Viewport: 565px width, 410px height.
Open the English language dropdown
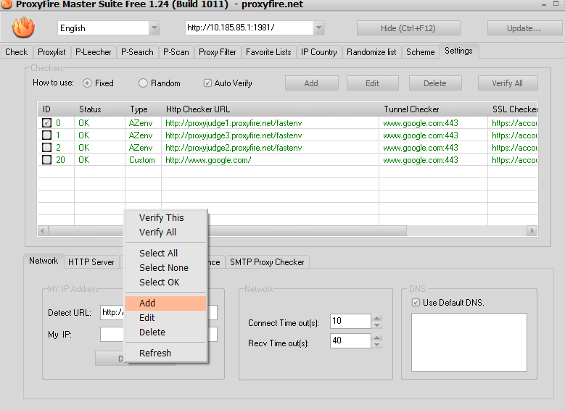click(x=154, y=28)
